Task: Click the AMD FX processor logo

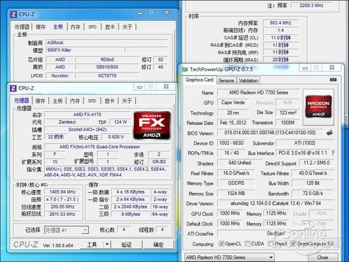Action: pyautogui.click(x=152, y=126)
